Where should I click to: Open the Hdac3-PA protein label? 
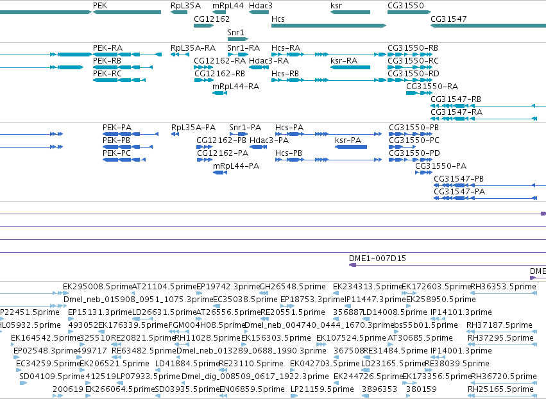[269, 140]
